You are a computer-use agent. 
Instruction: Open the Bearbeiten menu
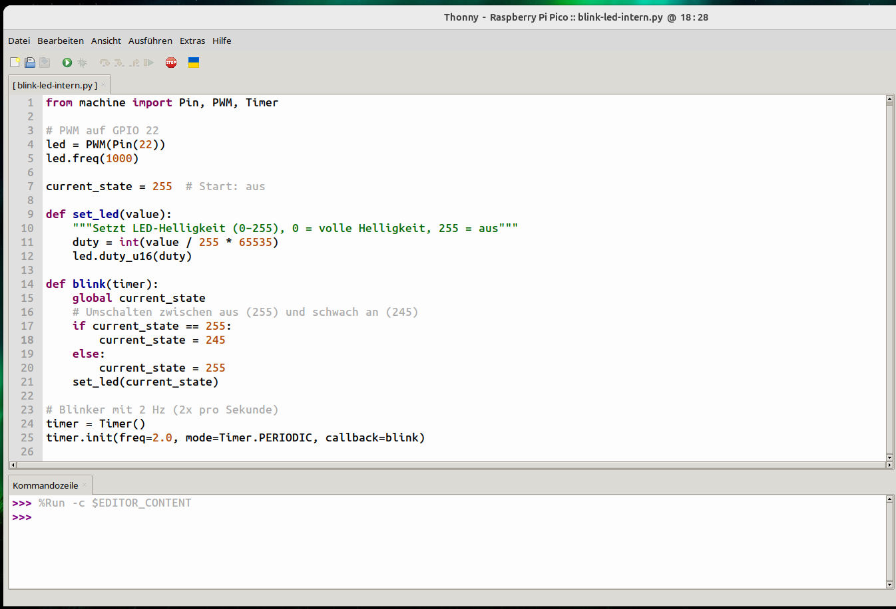(x=61, y=41)
